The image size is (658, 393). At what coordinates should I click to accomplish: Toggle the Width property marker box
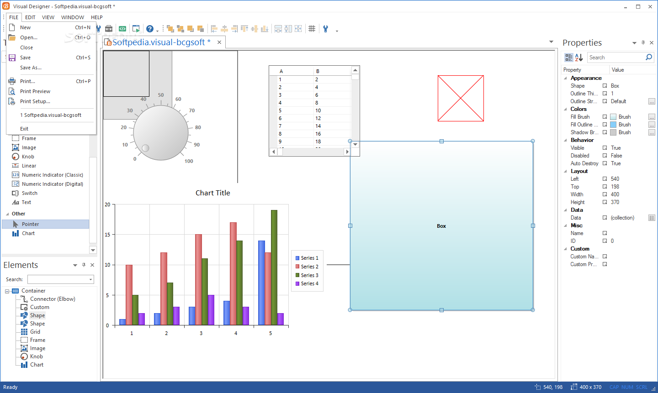[x=605, y=194]
